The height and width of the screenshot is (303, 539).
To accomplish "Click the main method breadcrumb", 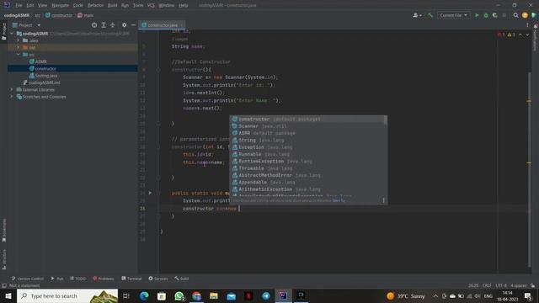I will coord(85,15).
